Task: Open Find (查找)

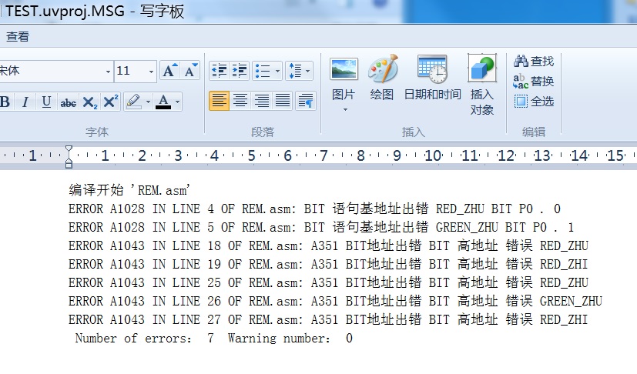Action: pos(534,62)
